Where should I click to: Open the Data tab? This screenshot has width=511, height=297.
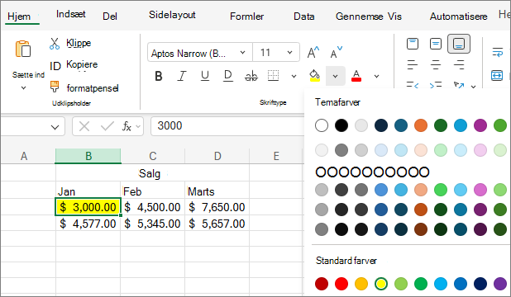coord(304,16)
